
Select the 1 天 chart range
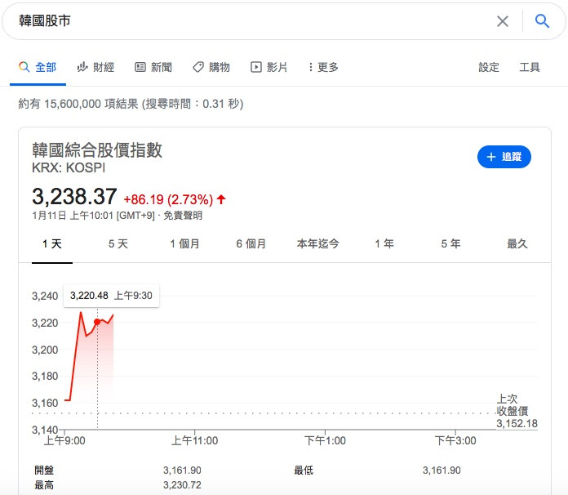point(52,243)
